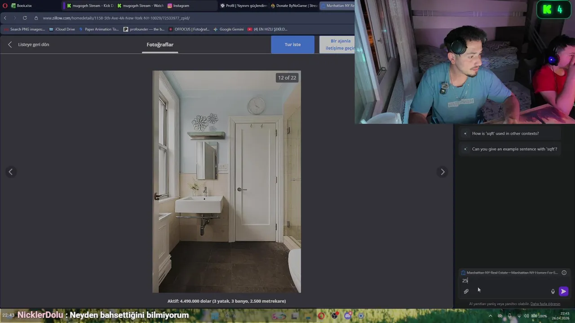Attach a file with paperclip icon
The height and width of the screenshot is (323, 575).
466,292
